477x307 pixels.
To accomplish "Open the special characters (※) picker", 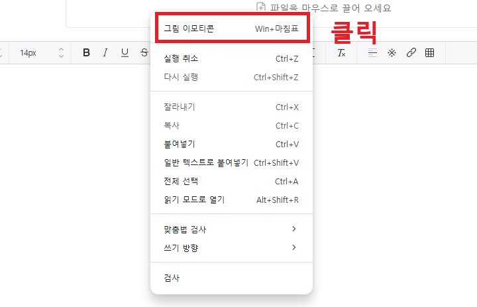I will click(392, 53).
